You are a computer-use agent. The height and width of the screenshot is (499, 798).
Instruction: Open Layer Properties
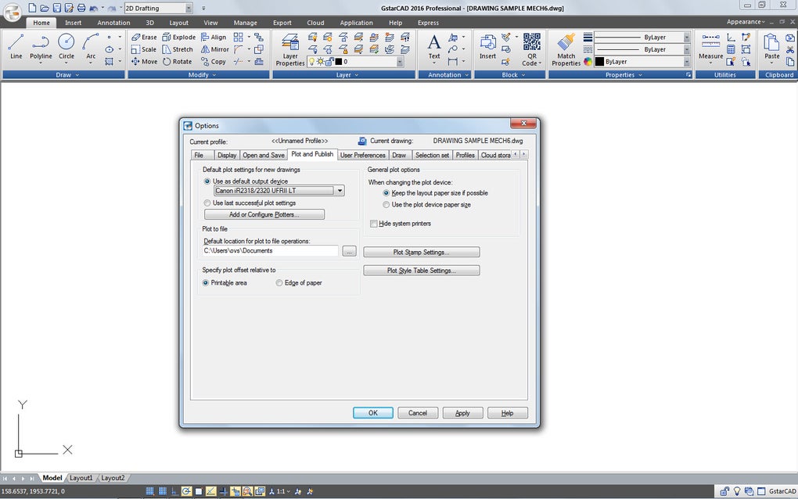coord(290,50)
